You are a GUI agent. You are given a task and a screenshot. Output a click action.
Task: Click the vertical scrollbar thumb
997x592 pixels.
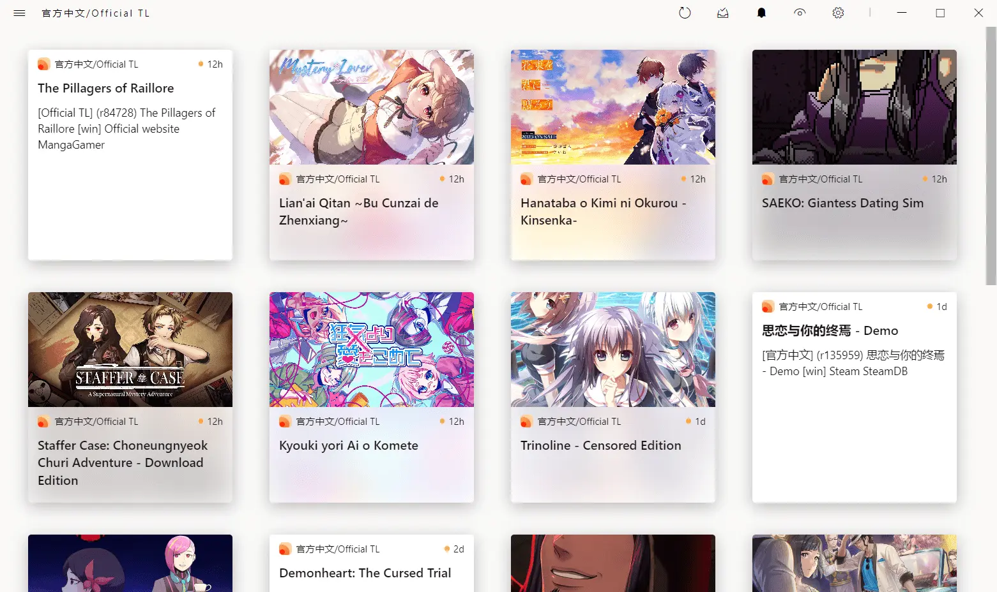991,156
